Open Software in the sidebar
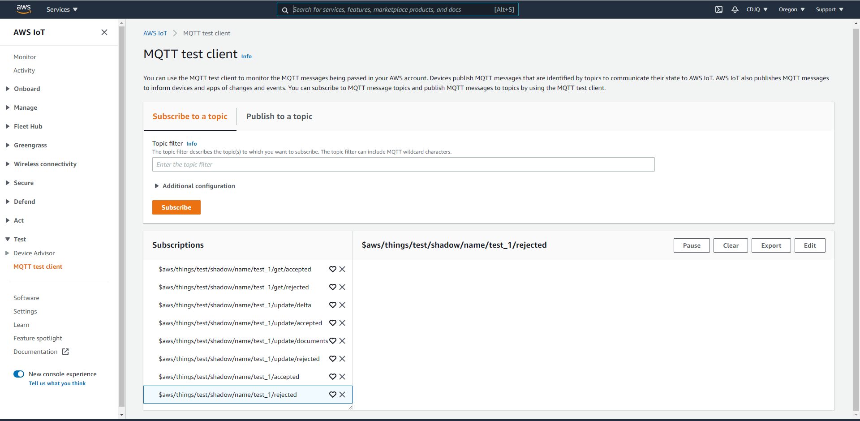Image resolution: width=860 pixels, height=421 pixels. point(26,298)
